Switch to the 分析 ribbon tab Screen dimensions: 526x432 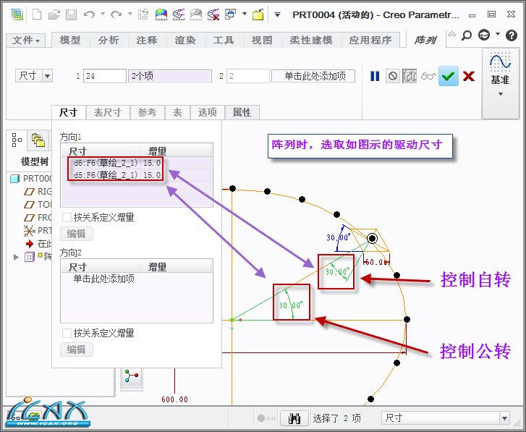pos(109,40)
